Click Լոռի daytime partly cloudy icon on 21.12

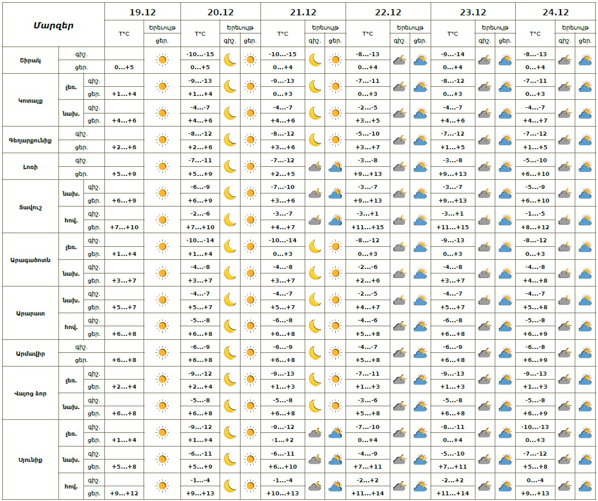point(335,166)
